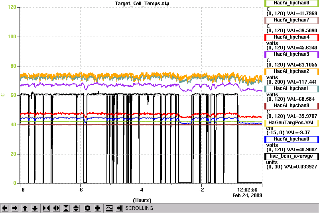Click the circle auto-scale icon
This screenshot has height=213, width=319.
[87, 208]
